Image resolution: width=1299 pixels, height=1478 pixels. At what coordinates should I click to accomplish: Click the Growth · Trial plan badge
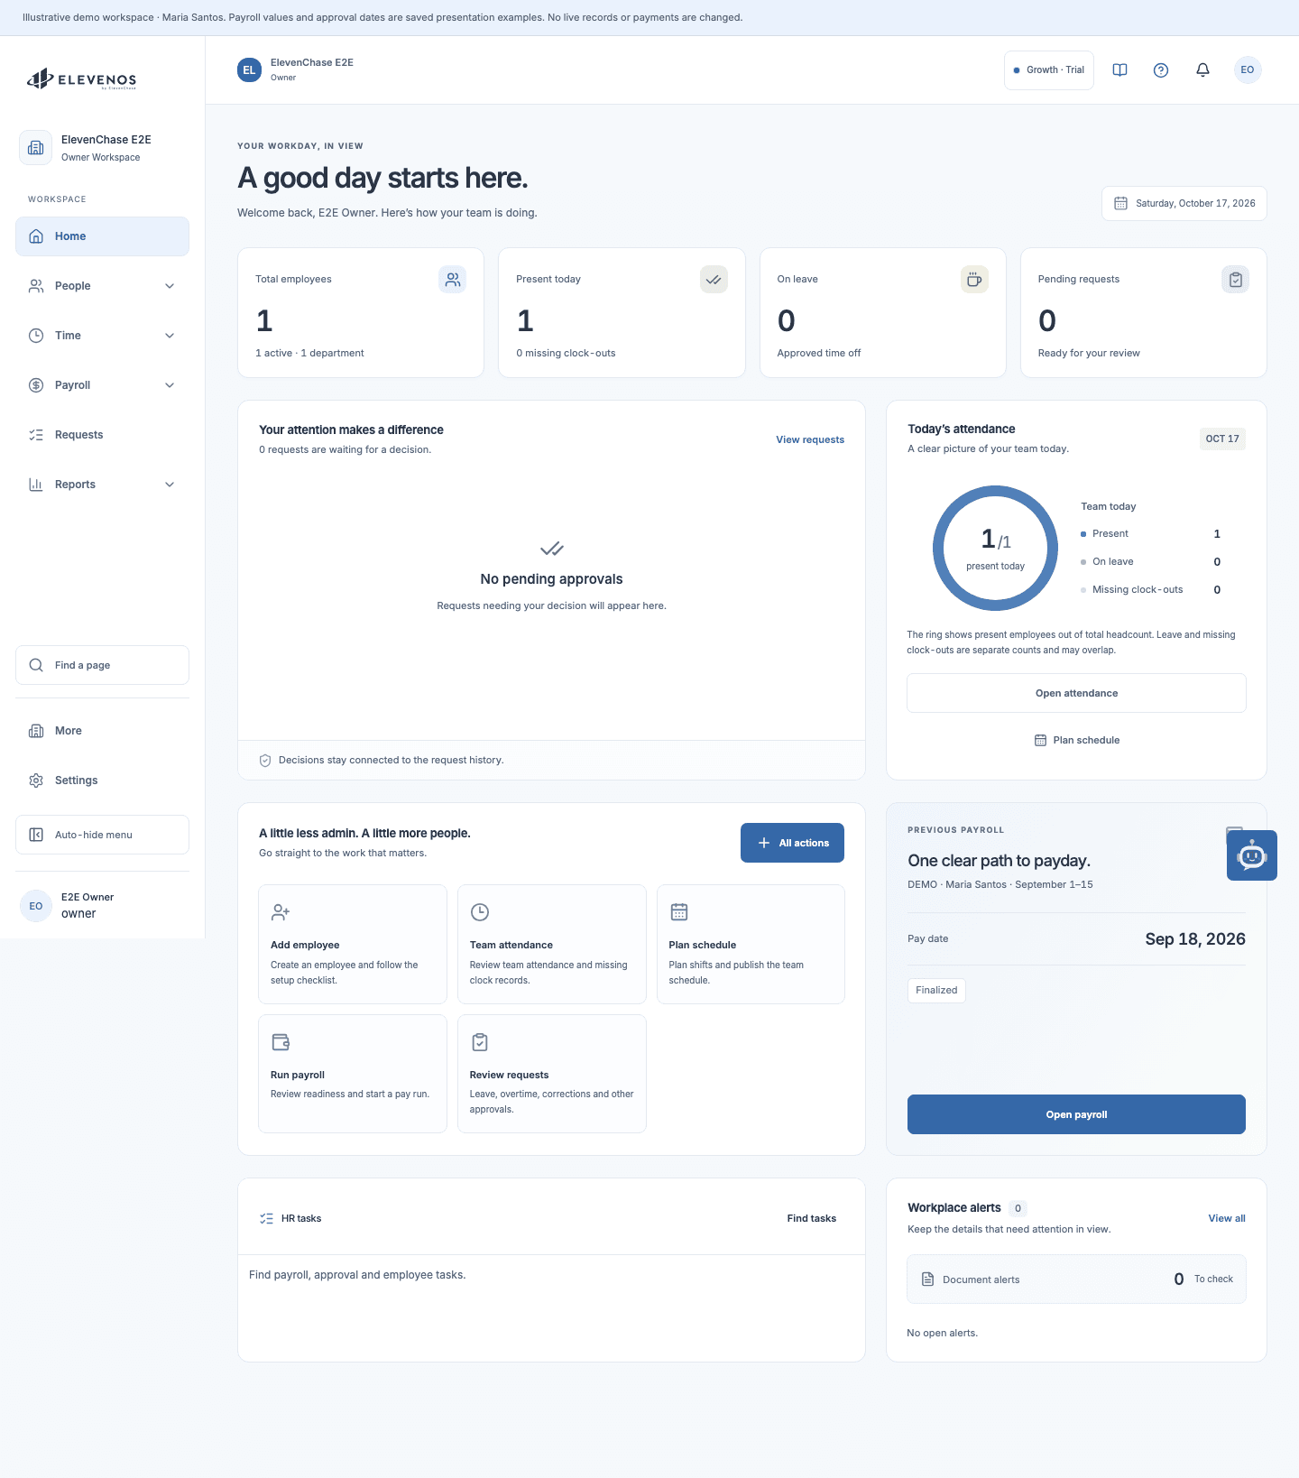pyautogui.click(x=1049, y=70)
